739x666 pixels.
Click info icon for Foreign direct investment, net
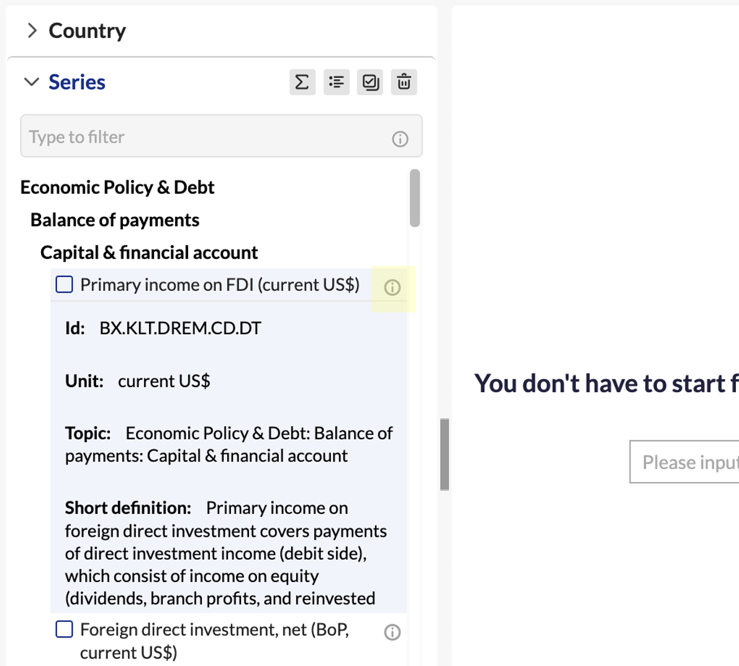tap(392, 632)
